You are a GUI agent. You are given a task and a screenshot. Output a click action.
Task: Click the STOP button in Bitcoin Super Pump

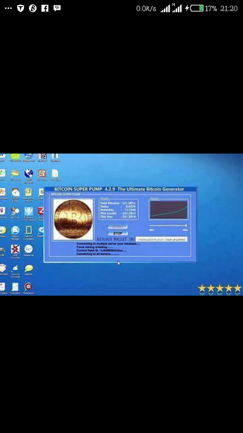click(117, 233)
